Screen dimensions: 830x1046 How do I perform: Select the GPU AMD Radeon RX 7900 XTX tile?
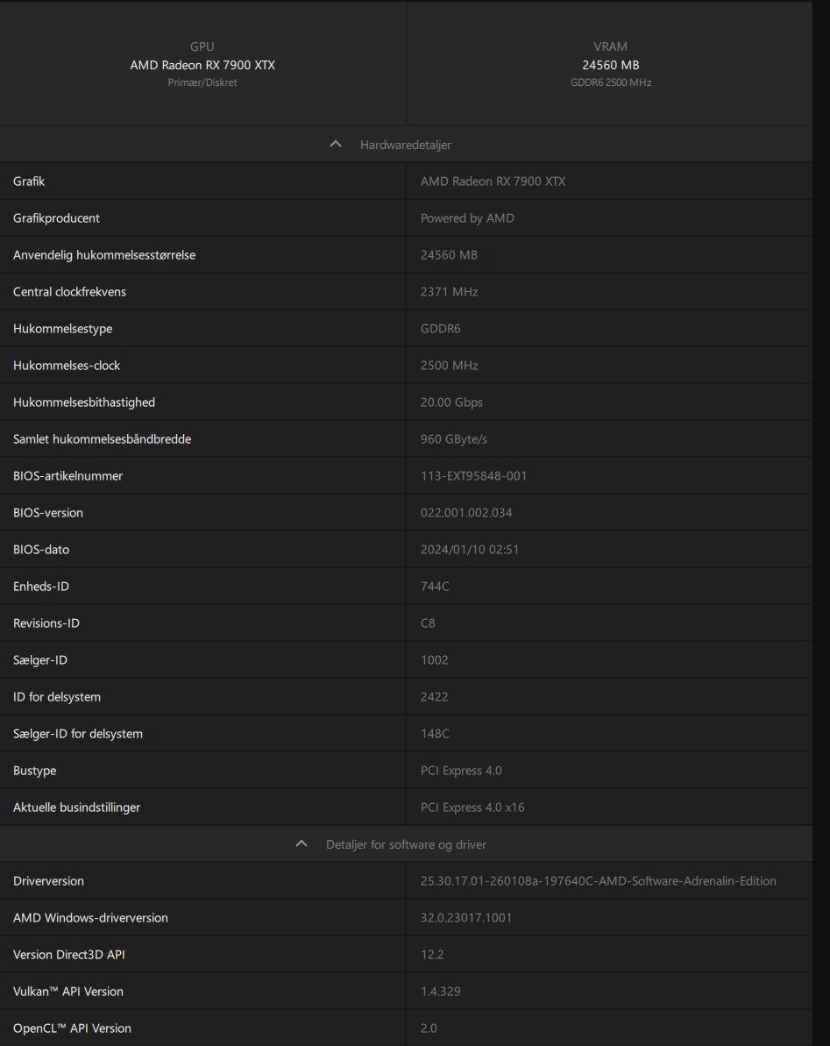pyautogui.click(x=202, y=64)
